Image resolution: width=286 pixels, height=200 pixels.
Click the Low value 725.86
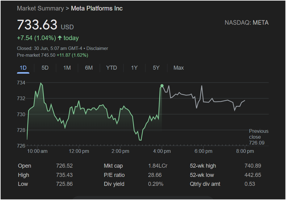click(x=64, y=184)
